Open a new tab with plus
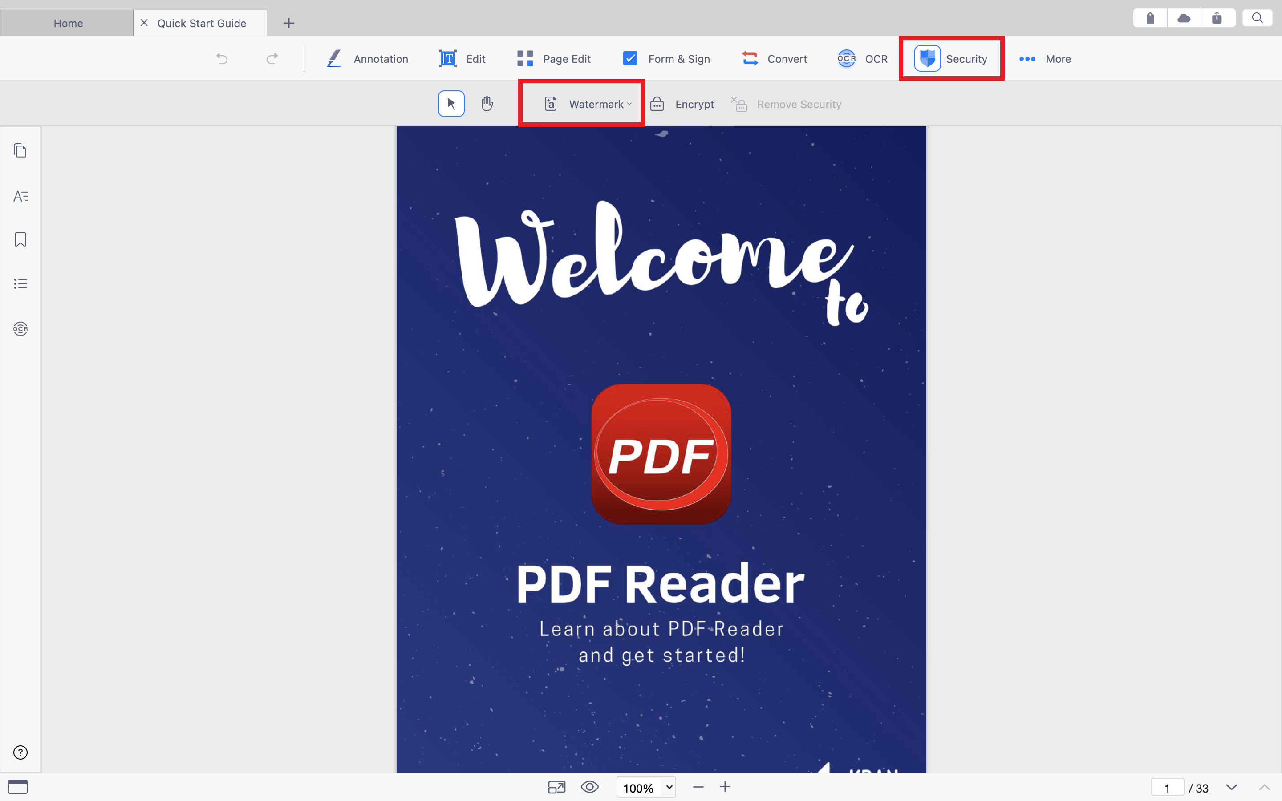Viewport: 1282px width, 801px height. pyautogui.click(x=289, y=23)
